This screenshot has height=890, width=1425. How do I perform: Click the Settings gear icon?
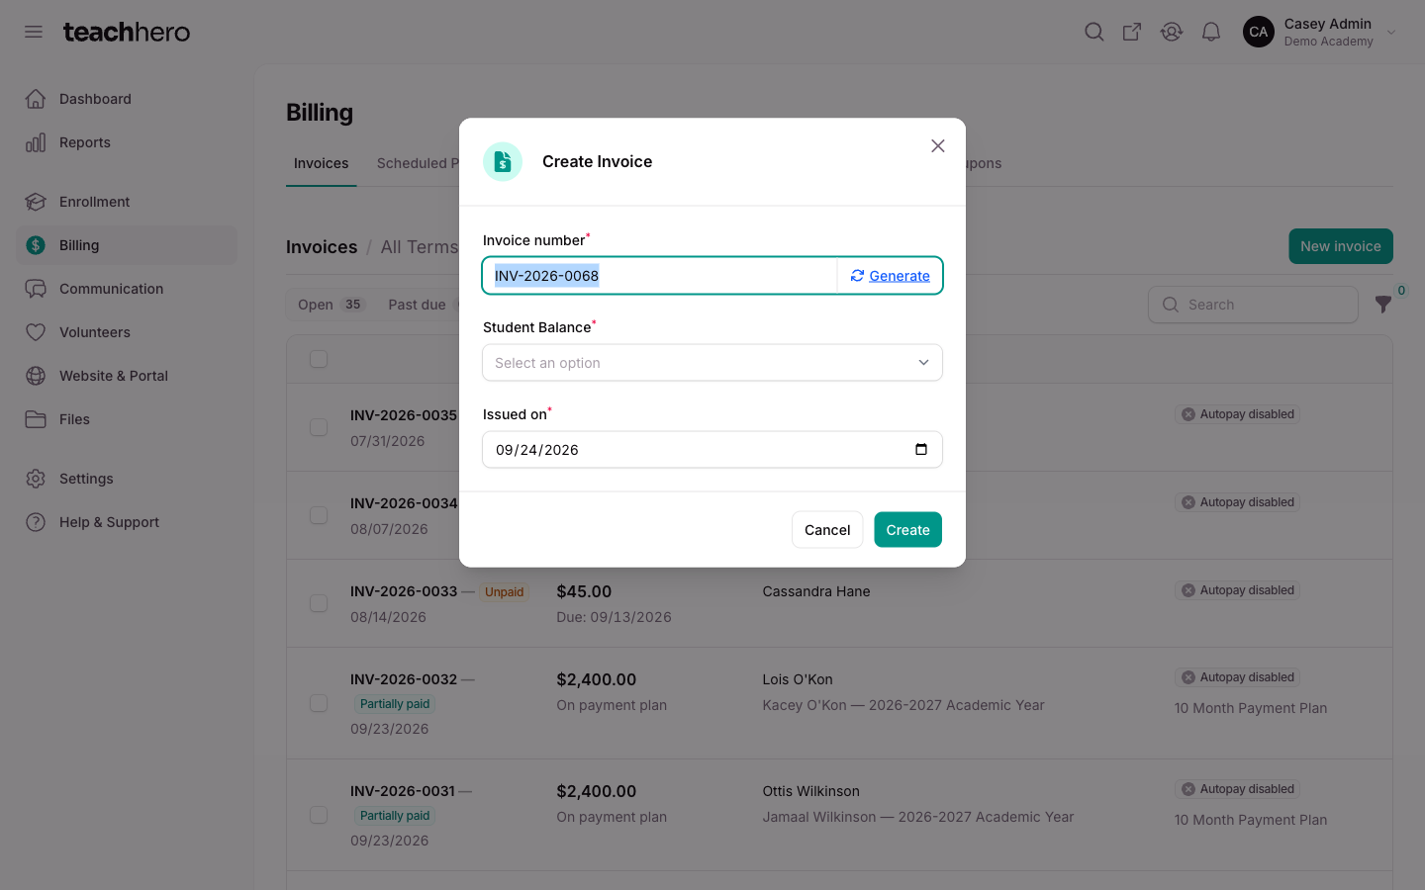point(36,479)
